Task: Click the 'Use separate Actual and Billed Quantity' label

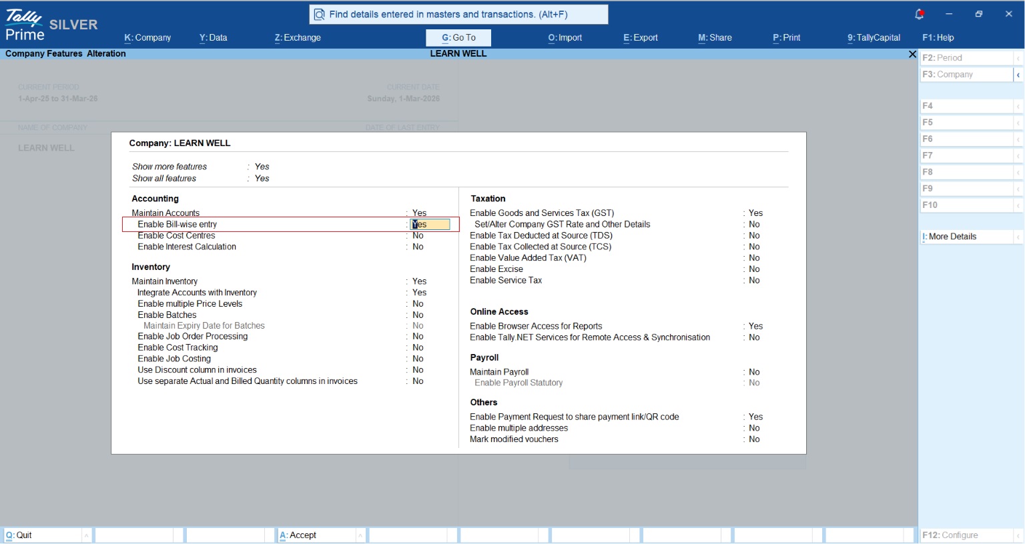Action: [x=248, y=382]
